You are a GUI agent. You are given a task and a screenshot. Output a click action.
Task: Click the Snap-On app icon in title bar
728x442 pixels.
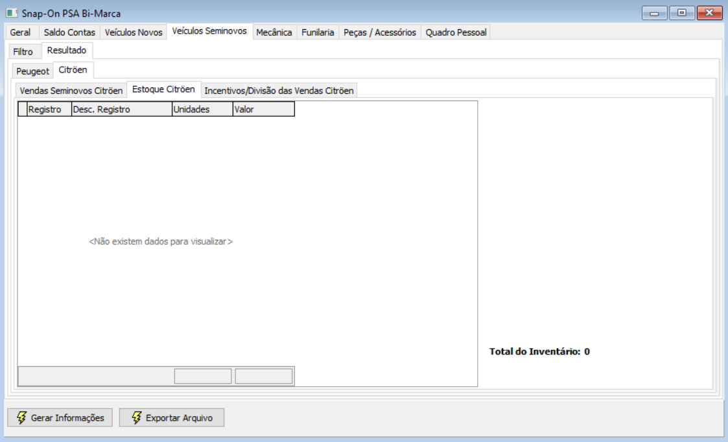point(12,13)
